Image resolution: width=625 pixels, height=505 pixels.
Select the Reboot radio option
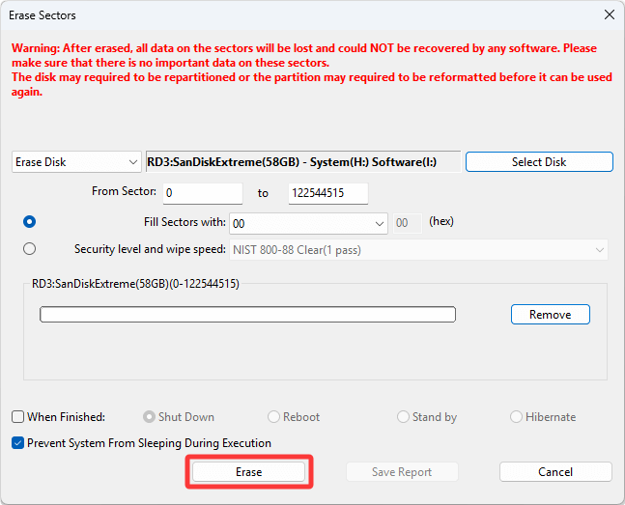coord(273,417)
